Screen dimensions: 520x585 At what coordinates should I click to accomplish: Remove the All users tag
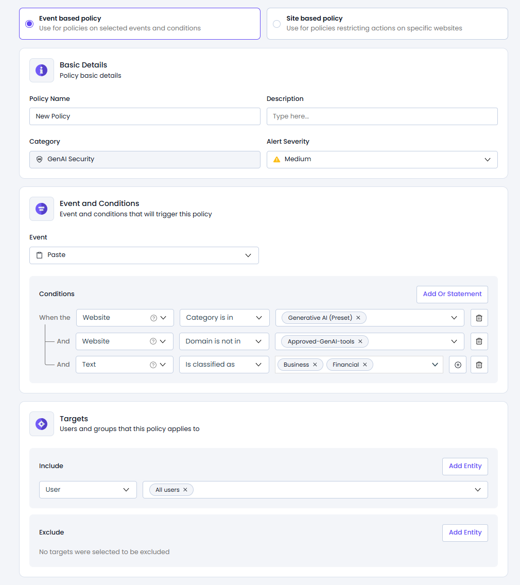185,490
